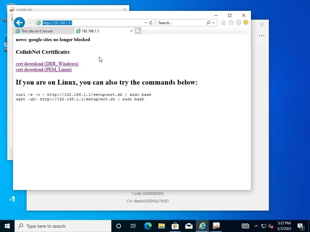Go back with the blue back arrow
Viewport: 310px width, 232px height.
(19, 23)
